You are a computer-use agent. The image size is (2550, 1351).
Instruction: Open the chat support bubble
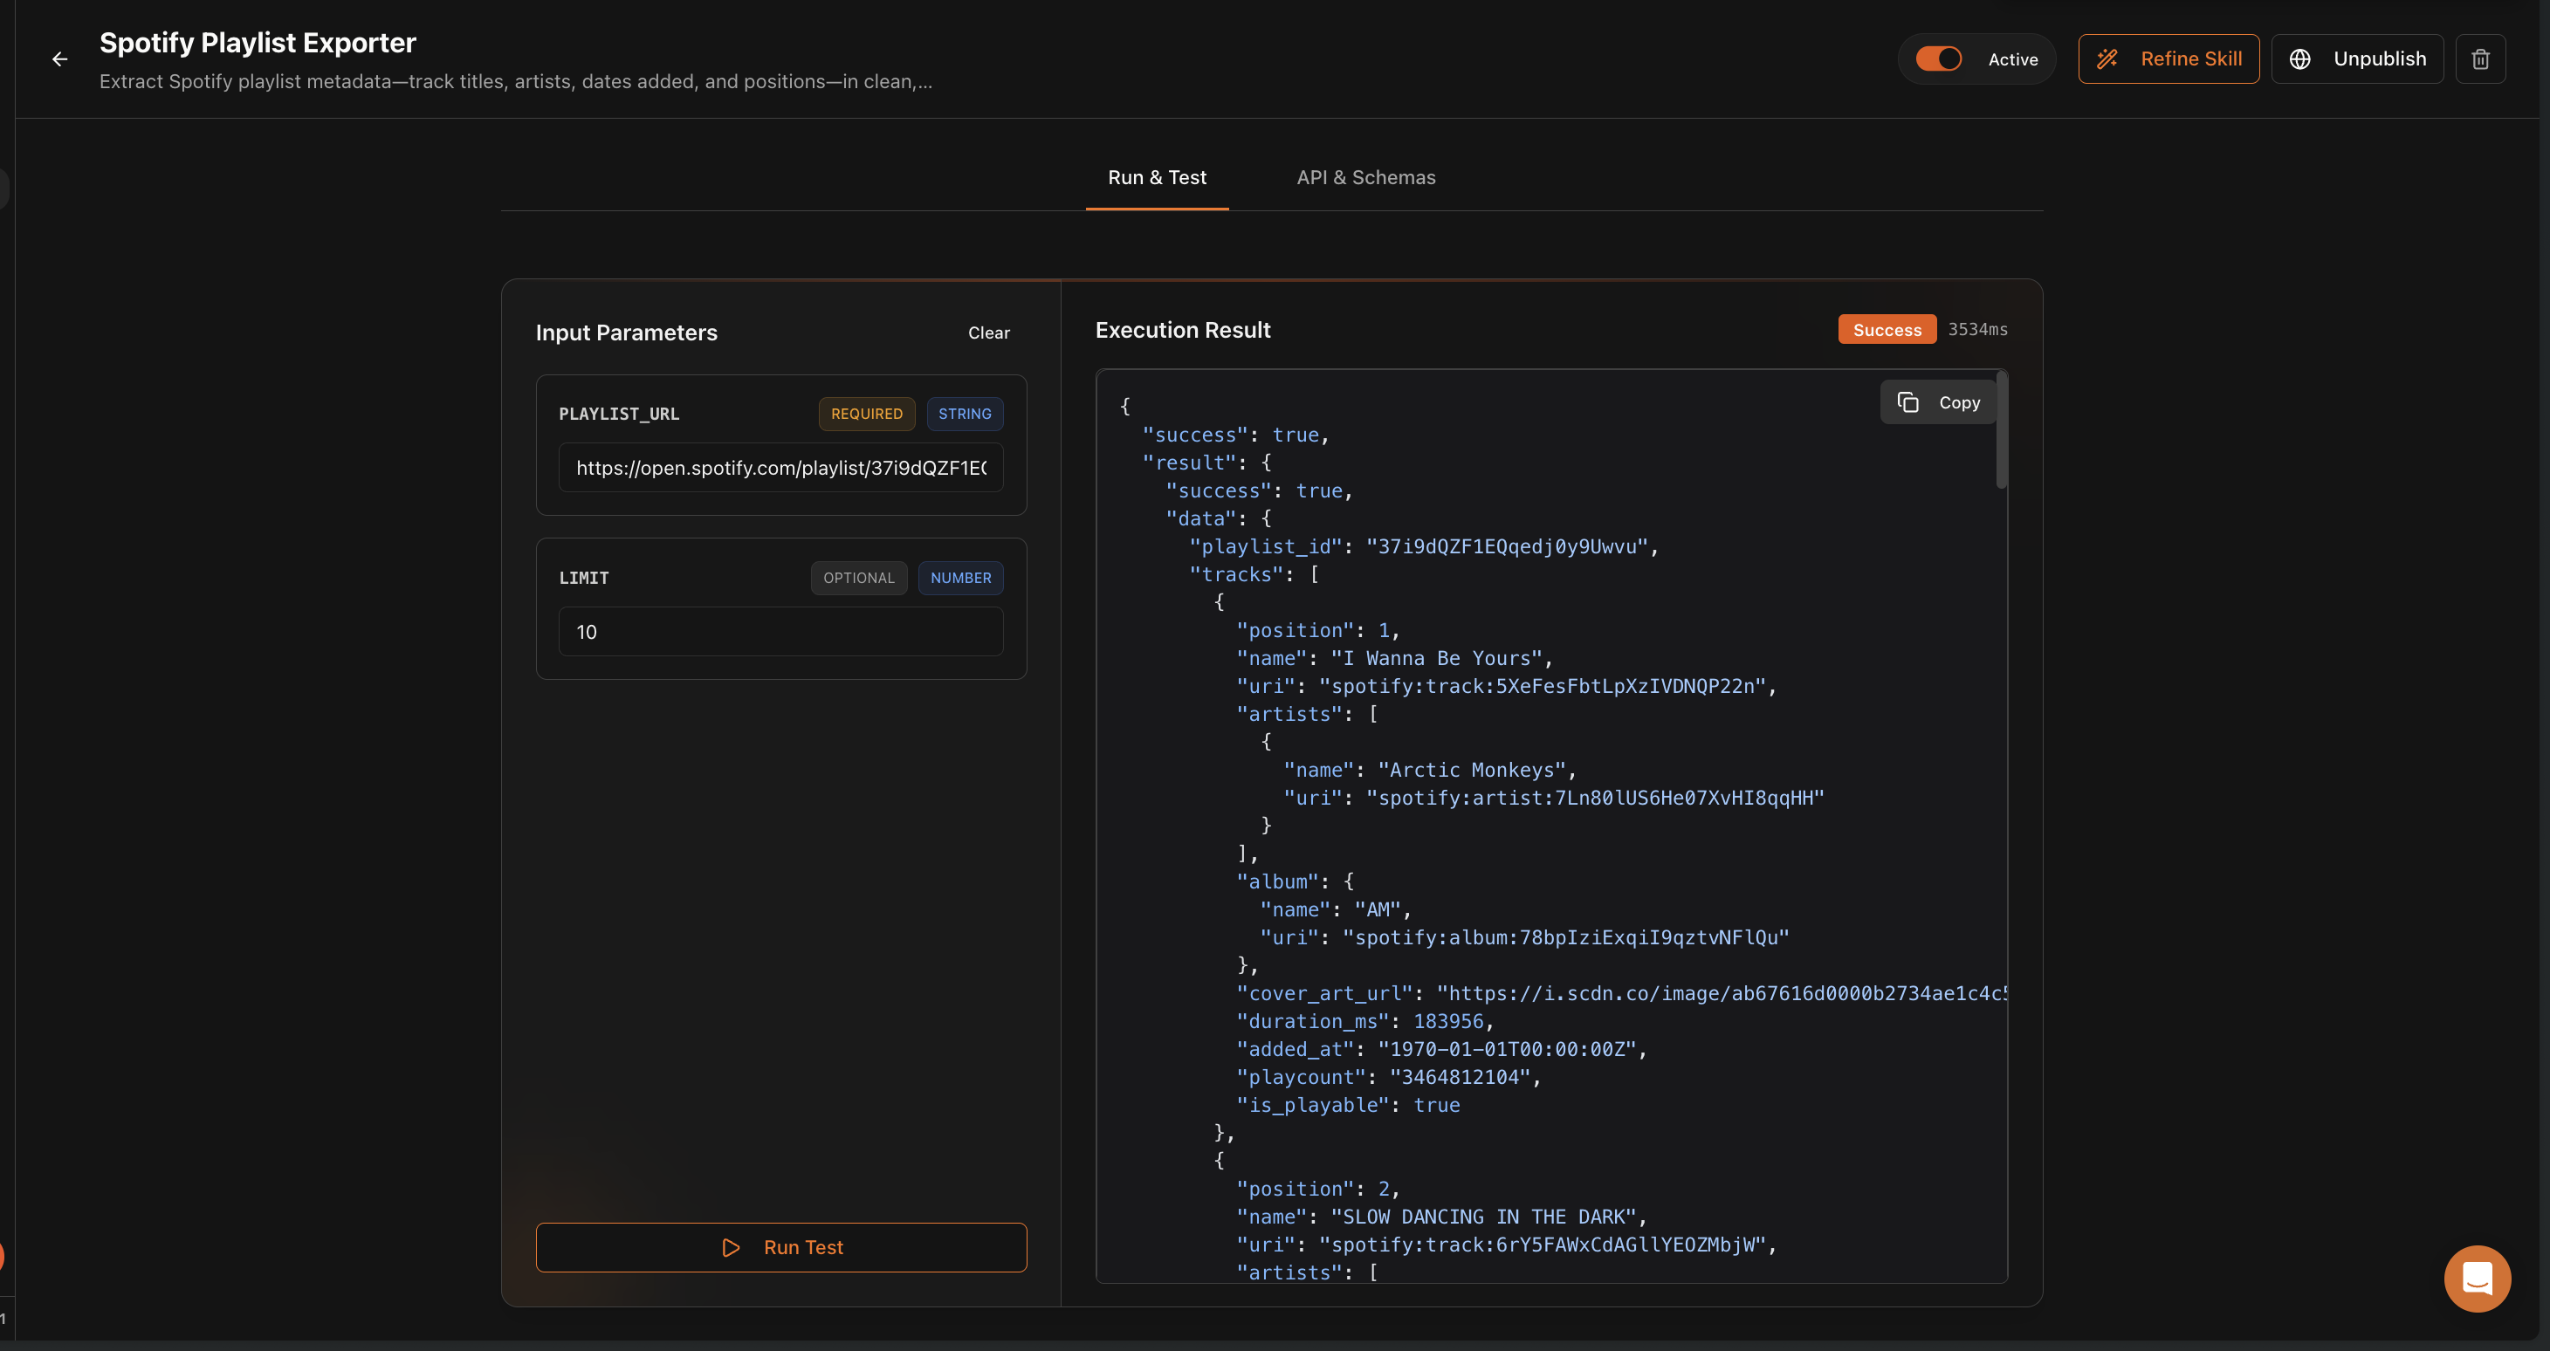pyautogui.click(x=2477, y=1278)
